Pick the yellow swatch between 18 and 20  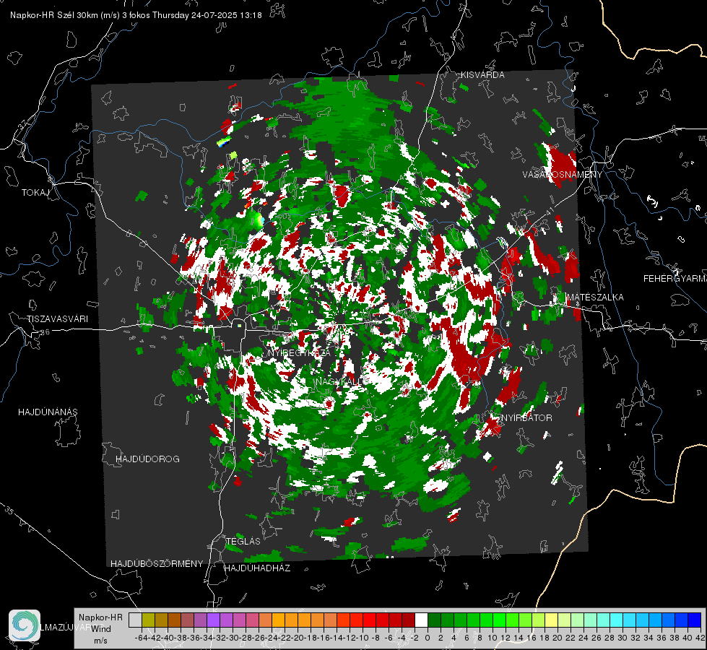tap(552, 620)
